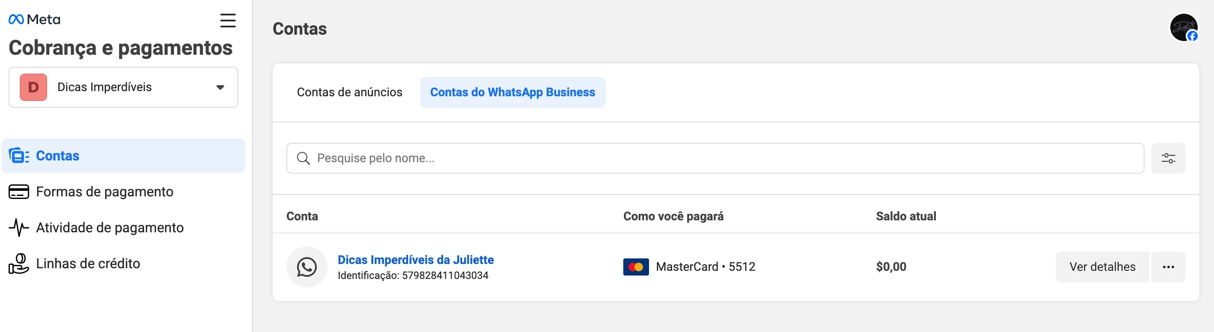Focus the Pesquise pelo nome search field
The image size is (1214, 332).
click(x=715, y=158)
